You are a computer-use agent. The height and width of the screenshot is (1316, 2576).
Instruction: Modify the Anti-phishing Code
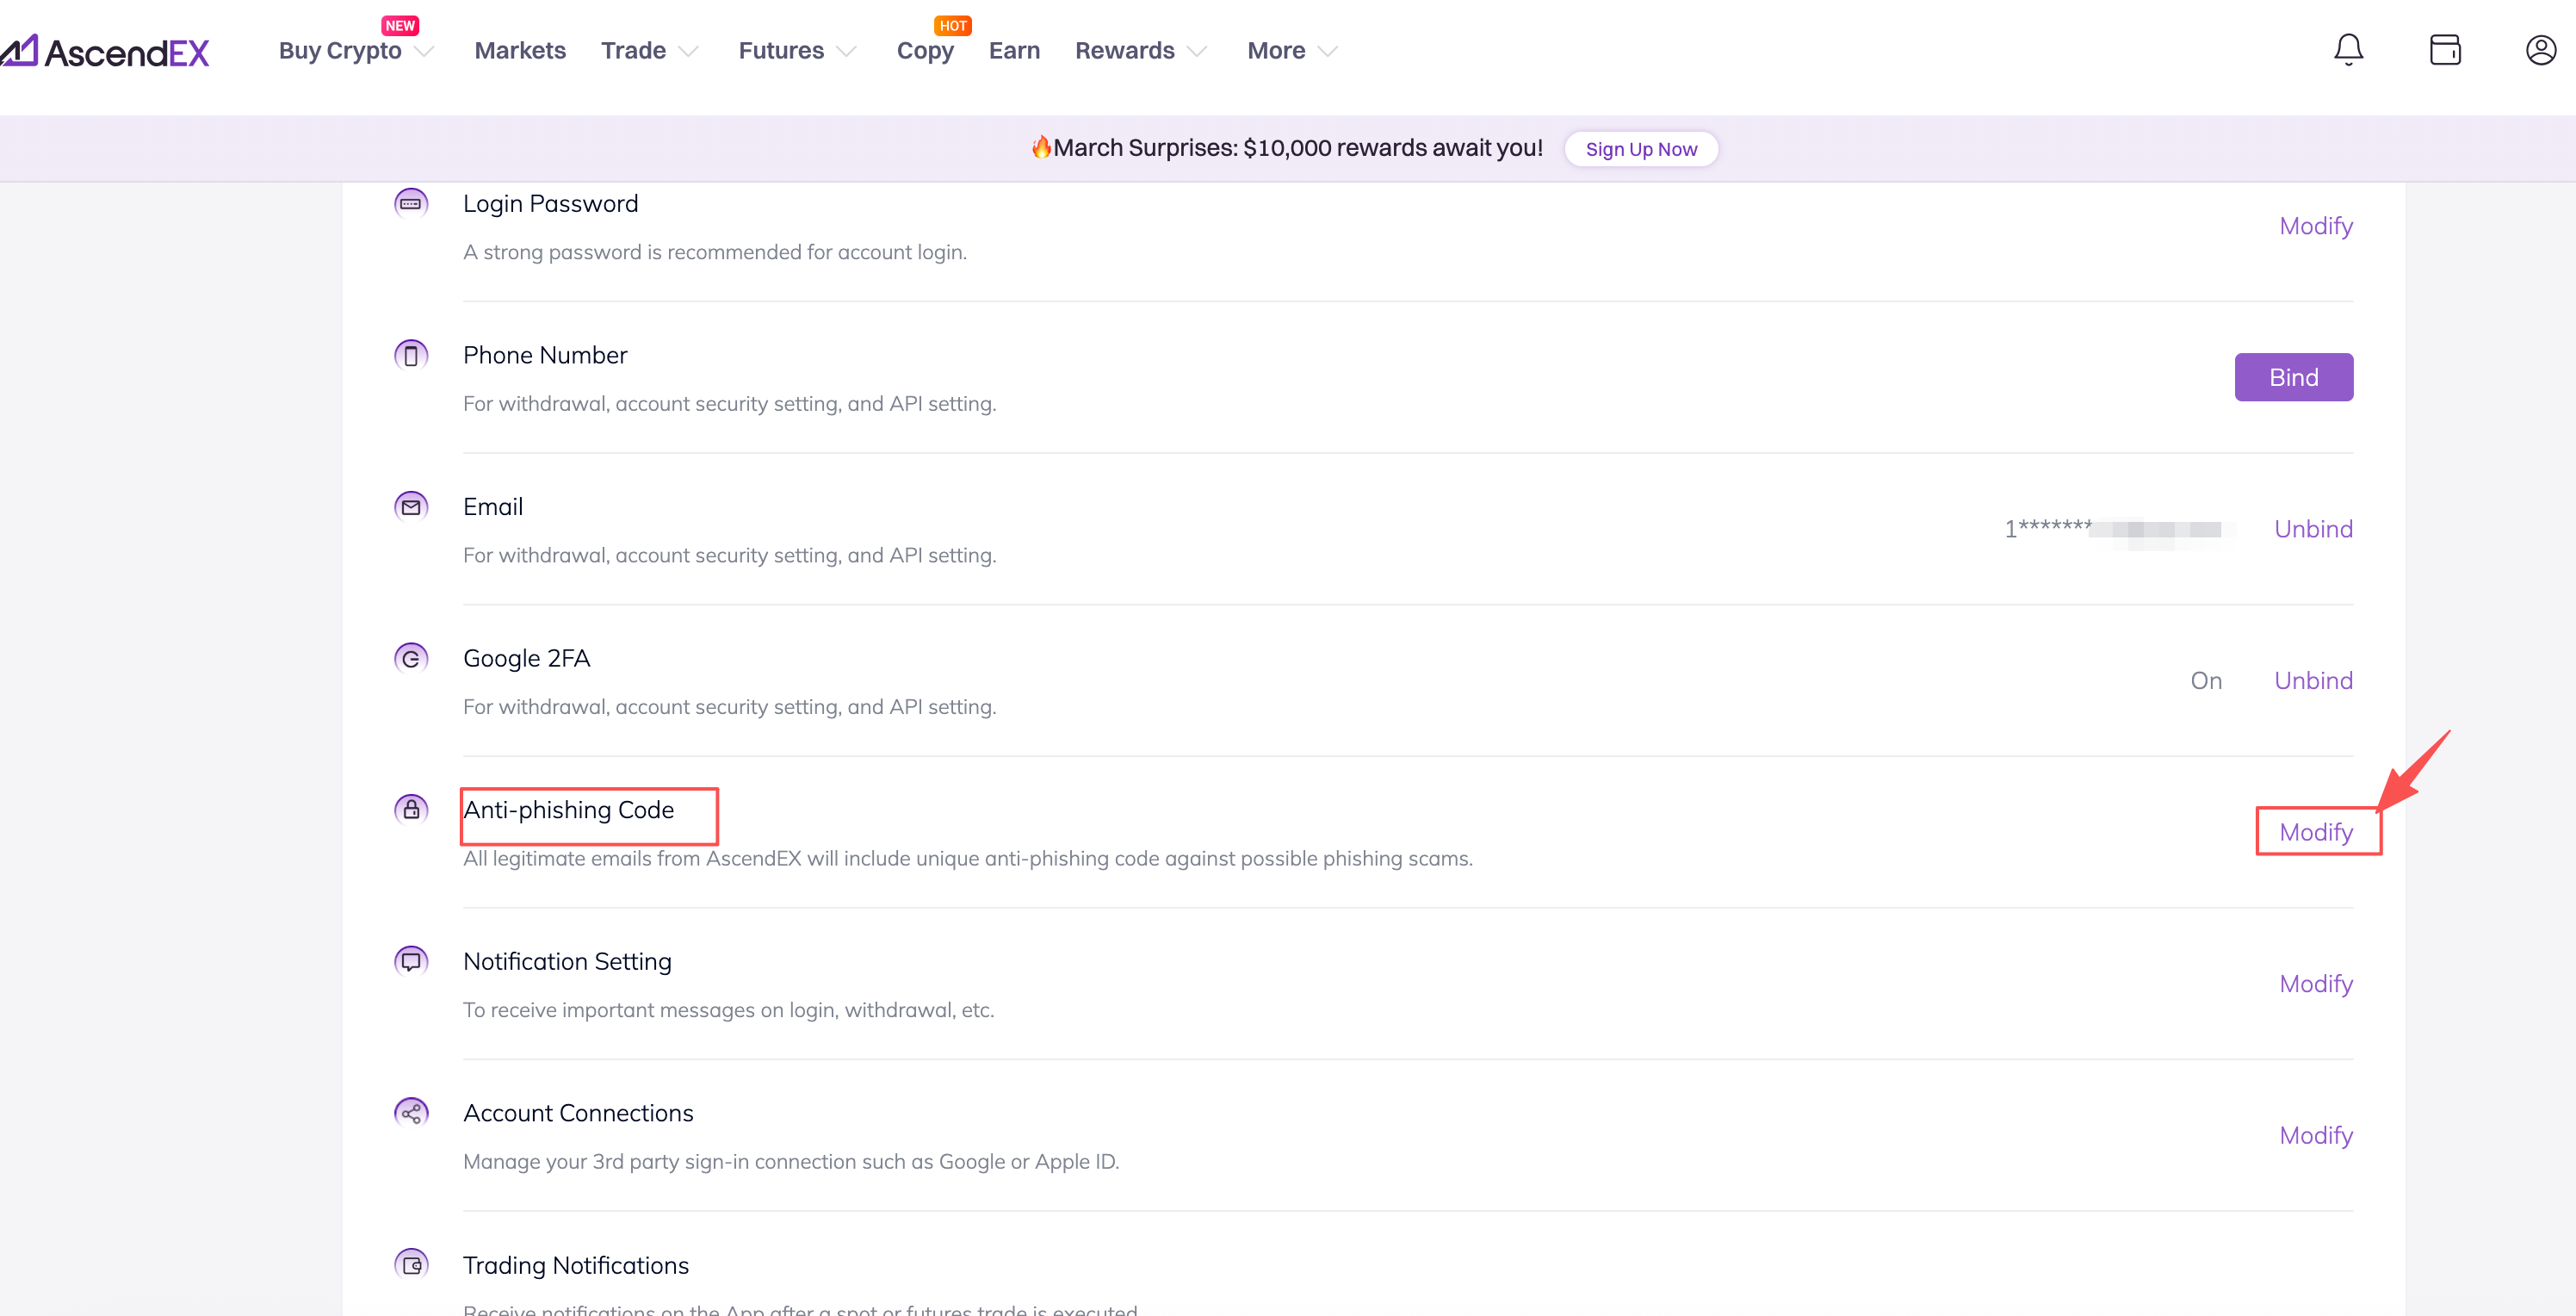click(2316, 832)
